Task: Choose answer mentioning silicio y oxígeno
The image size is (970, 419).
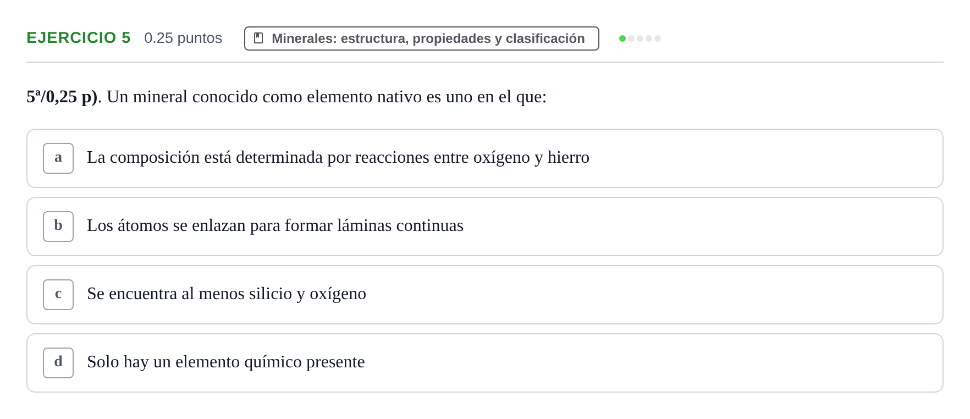Action: [485, 295]
